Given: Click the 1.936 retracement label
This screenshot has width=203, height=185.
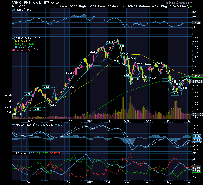Looking at the screenshot, I should pyautogui.click(x=166, y=80).
